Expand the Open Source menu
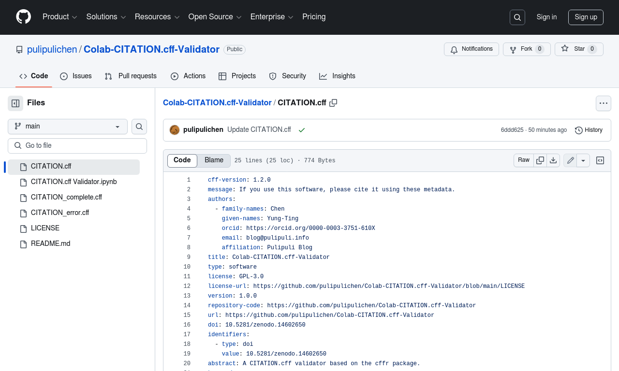619x371 pixels. coord(215,17)
